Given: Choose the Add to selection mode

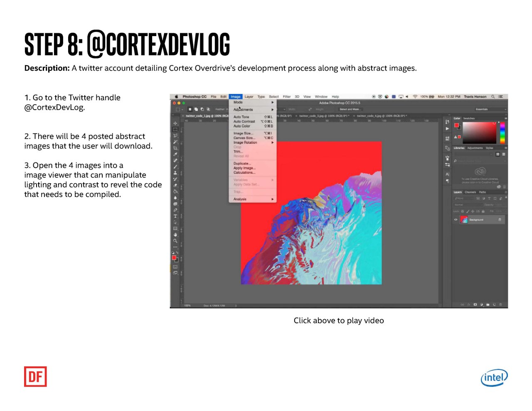Looking at the screenshot, I should [196, 109].
